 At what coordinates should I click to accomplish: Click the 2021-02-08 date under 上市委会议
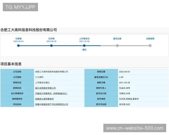point(84,41)
